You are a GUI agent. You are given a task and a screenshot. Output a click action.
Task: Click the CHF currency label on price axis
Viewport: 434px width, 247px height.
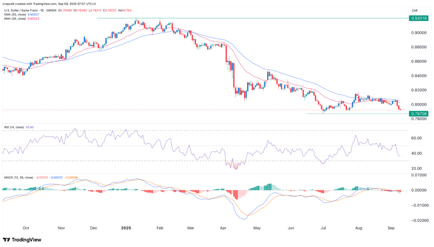[x=415, y=10]
